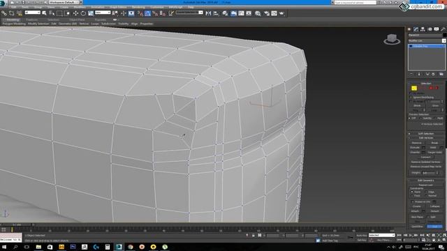
Task: Click Pin Stack icon below modifier stack
Action: 411,74
